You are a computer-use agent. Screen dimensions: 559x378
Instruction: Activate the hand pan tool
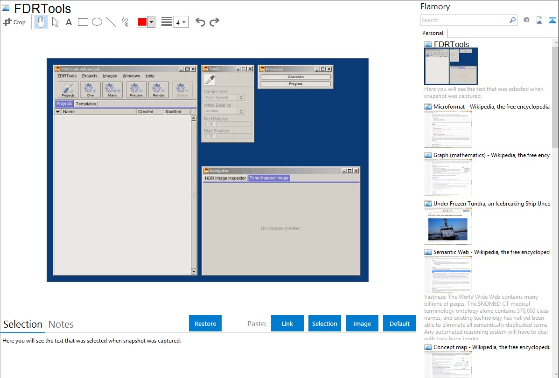41,22
